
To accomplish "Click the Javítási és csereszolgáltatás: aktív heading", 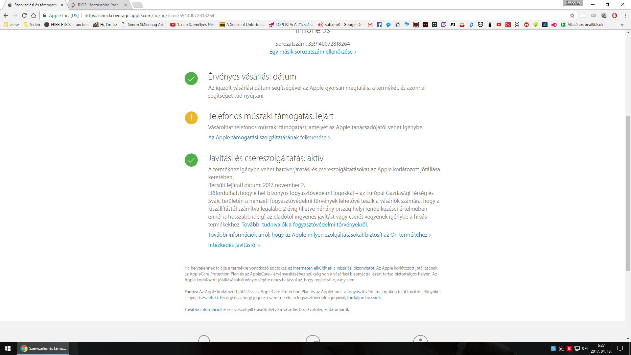I will coord(266,158).
